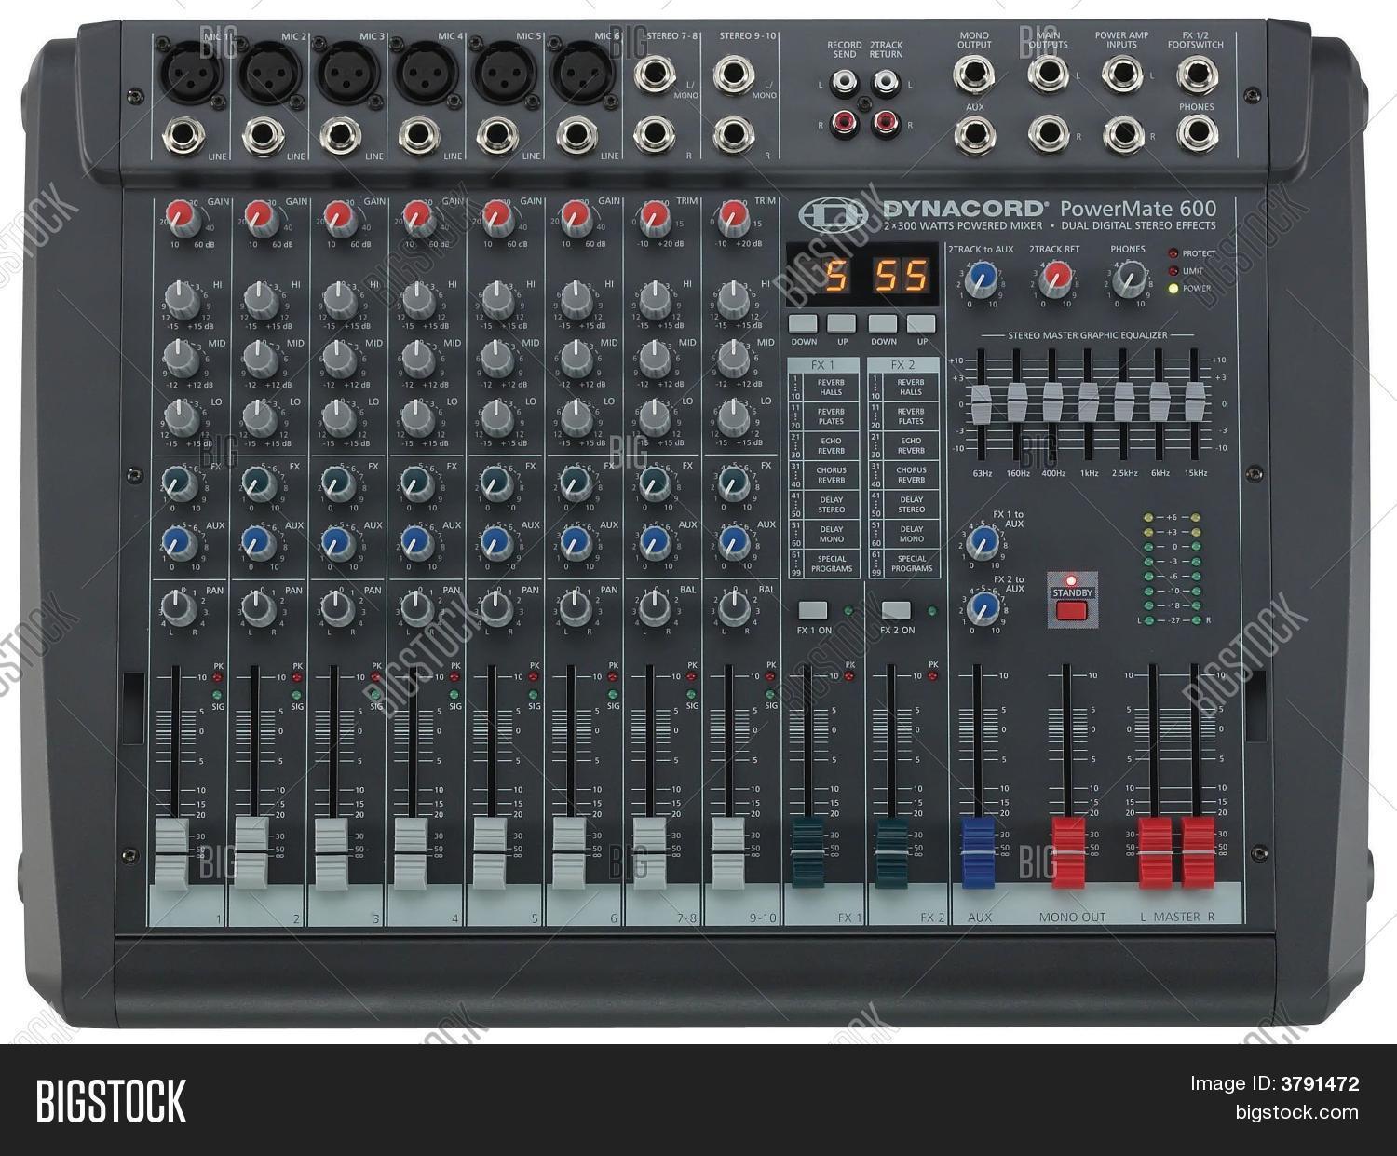Push the FX 2 UP program button
Screen dimensions: 1397x1156
click(x=921, y=323)
